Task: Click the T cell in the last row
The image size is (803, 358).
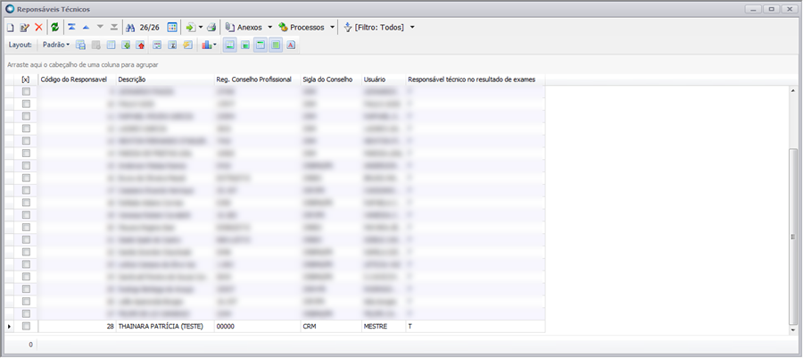Action: coord(476,326)
